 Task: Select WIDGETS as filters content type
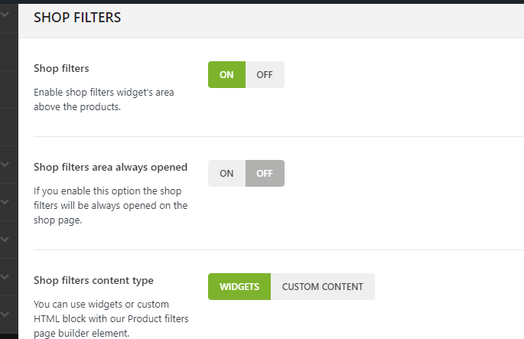click(239, 287)
